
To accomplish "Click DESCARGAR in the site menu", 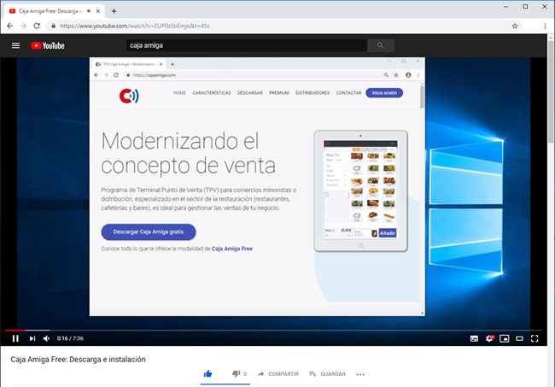I will point(250,93).
